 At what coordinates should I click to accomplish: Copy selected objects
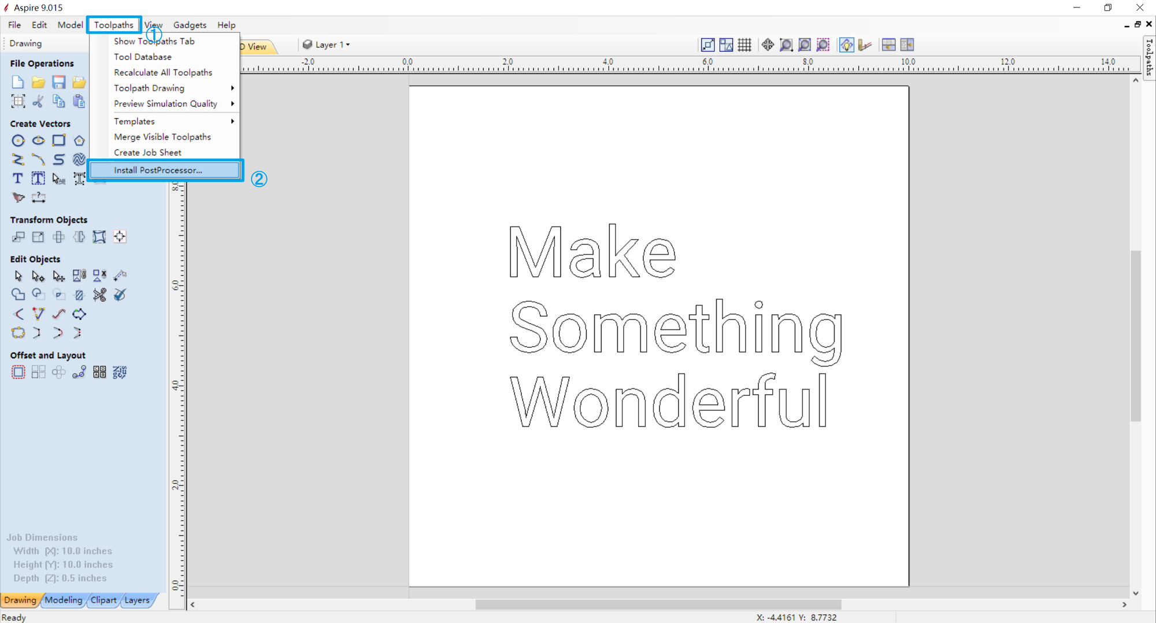pos(58,102)
